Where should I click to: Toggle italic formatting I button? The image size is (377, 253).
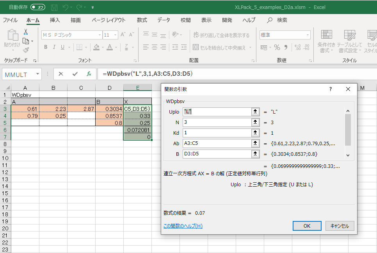(54, 48)
